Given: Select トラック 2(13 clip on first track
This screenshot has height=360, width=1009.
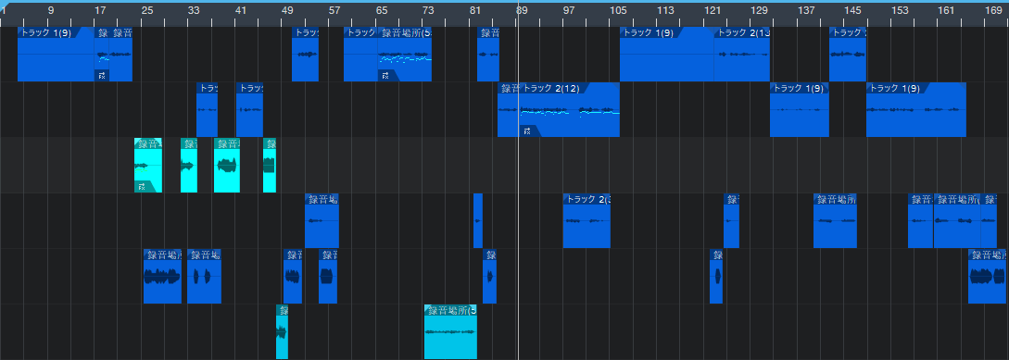Looking at the screenshot, I should click(x=742, y=54).
